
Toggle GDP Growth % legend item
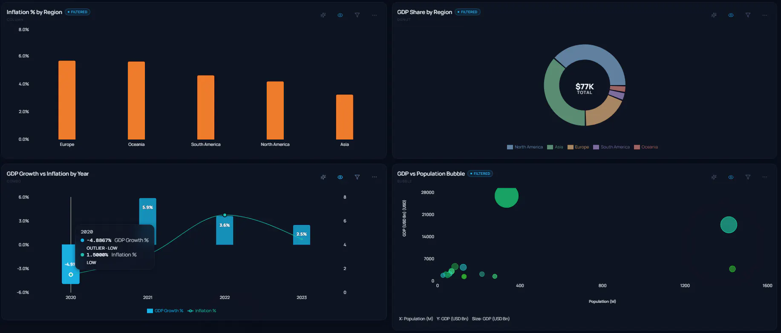pyautogui.click(x=165, y=311)
